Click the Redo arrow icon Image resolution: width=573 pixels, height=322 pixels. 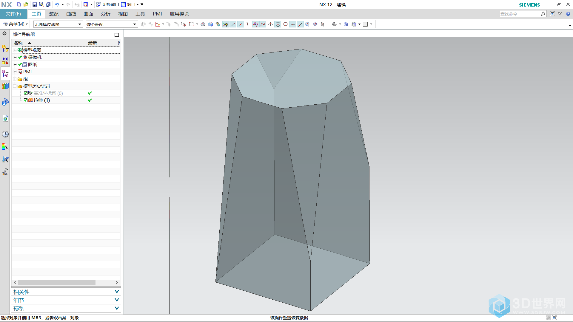tap(68, 4)
